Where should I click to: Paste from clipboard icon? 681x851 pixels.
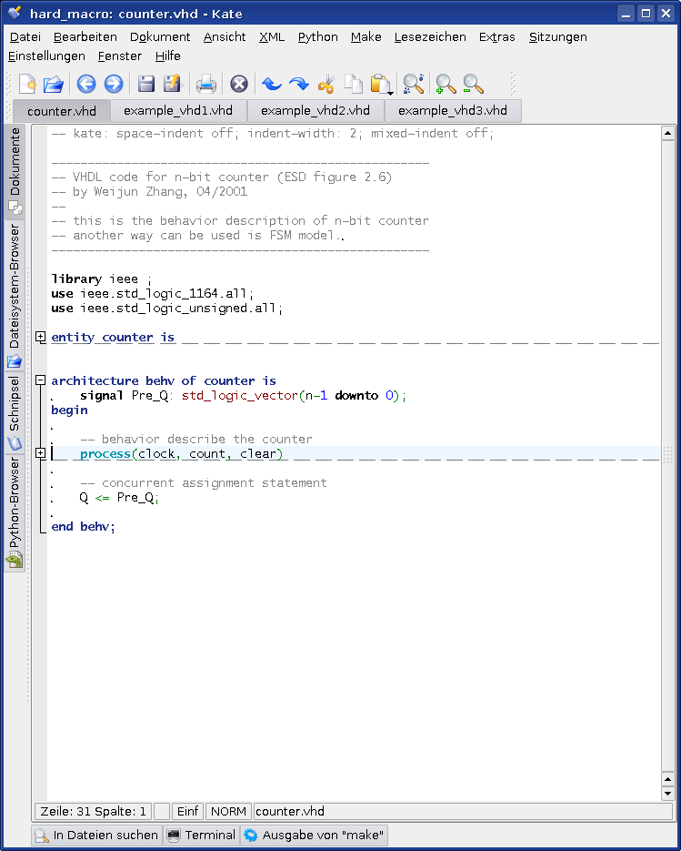(379, 84)
